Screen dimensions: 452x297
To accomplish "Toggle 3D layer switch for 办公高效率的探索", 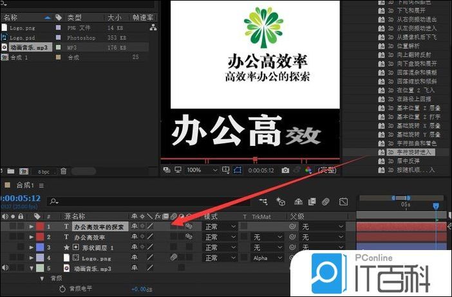I will 189,226.
